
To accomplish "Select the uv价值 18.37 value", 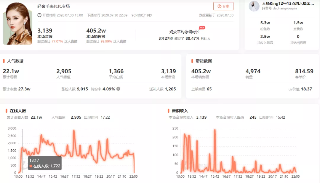I will point(307,89).
